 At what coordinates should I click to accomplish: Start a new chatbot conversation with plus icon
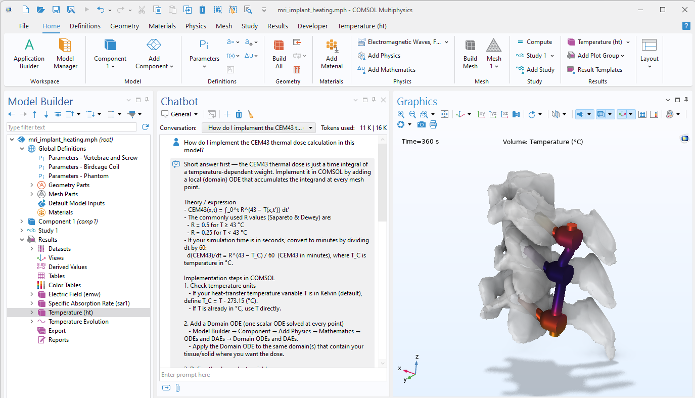point(227,114)
